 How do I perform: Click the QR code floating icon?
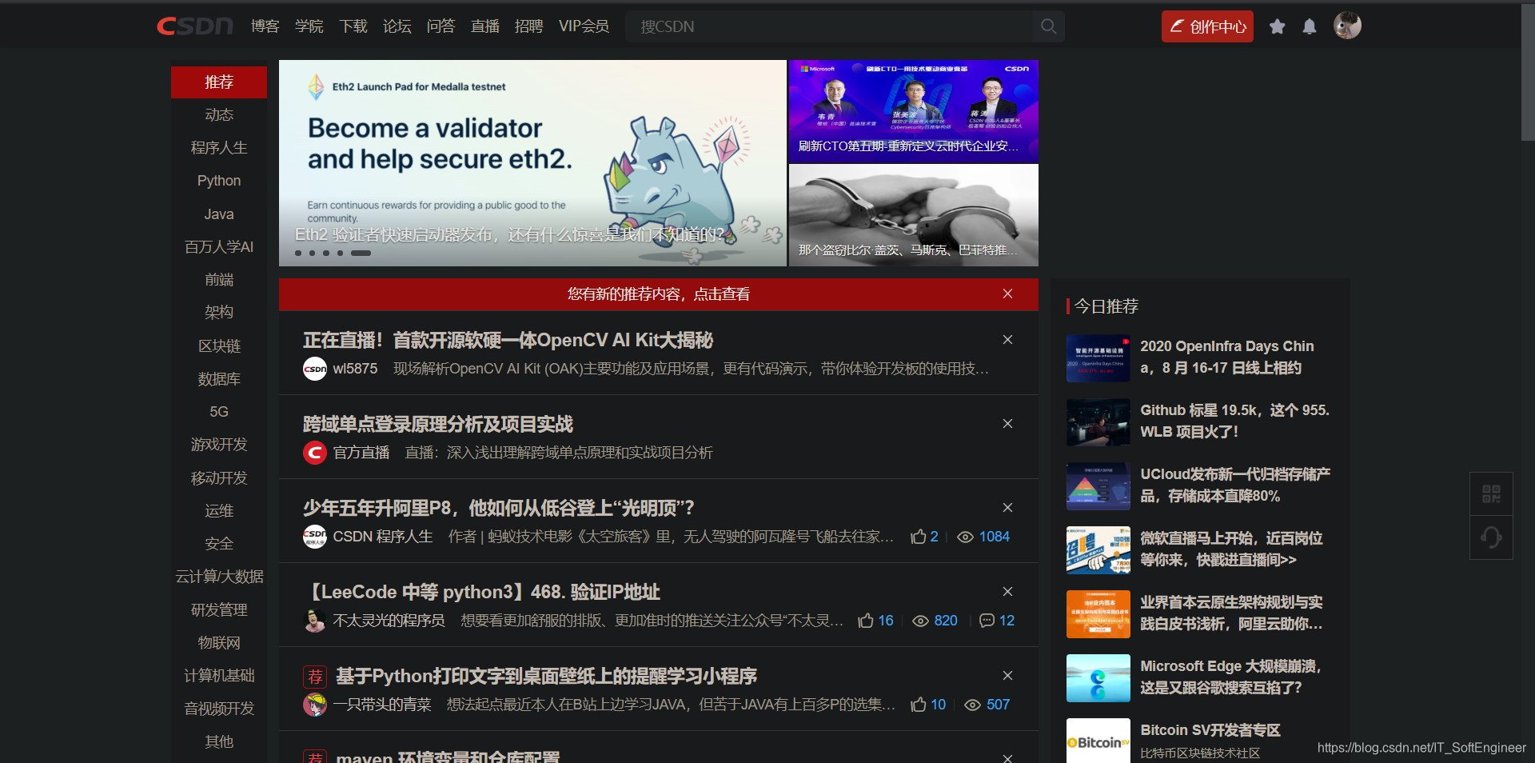coord(1491,493)
